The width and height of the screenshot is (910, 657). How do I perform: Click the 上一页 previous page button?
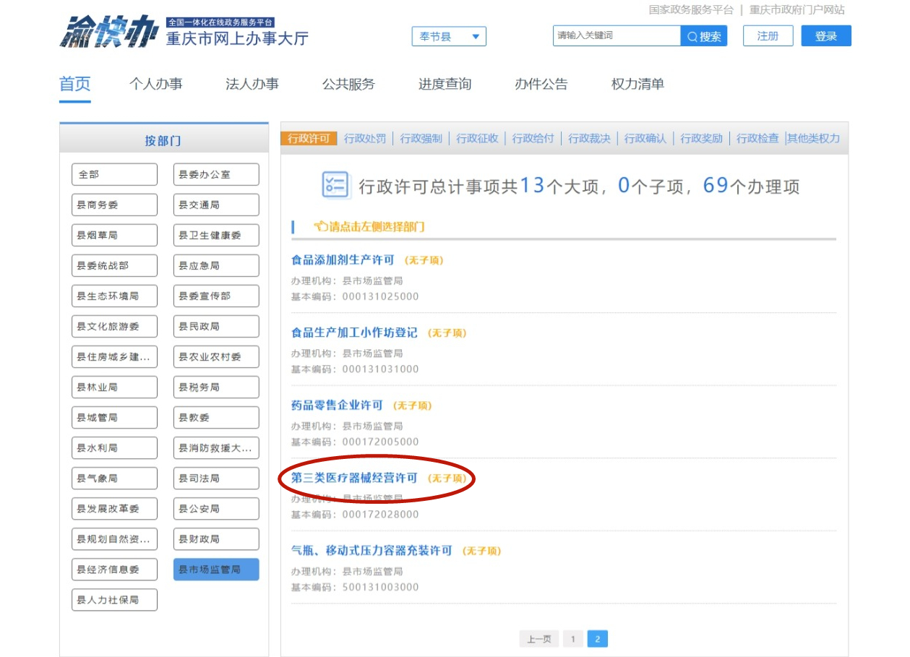tap(538, 639)
